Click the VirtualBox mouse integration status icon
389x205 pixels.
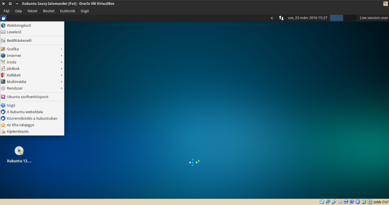click(x=364, y=202)
